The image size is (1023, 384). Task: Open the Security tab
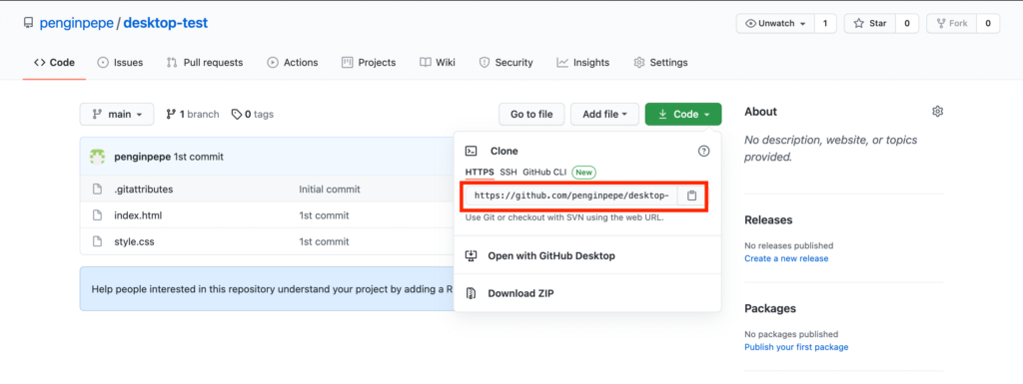tap(506, 63)
